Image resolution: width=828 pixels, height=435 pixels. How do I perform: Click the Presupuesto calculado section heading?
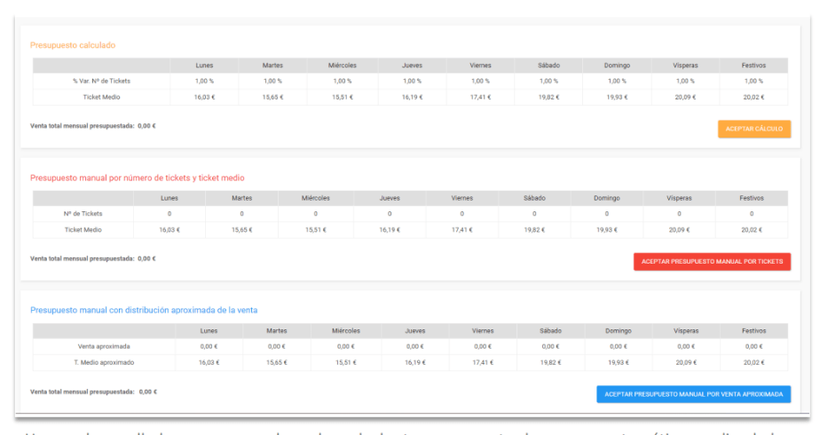point(73,44)
